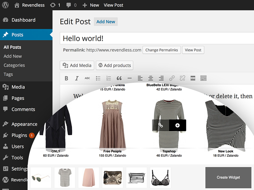
Task: Open Categories submenu item
Action: click(14, 65)
